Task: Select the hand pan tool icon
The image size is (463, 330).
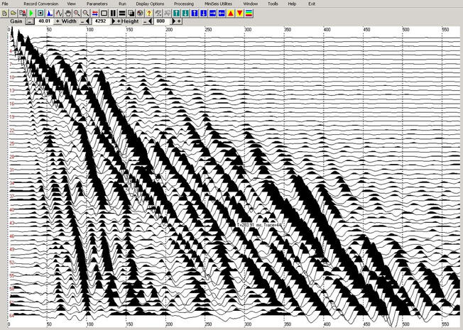Action: click(x=67, y=13)
